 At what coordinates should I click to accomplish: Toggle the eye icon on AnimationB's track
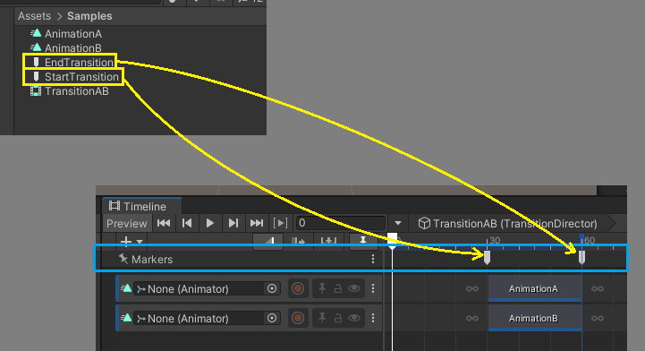tap(354, 318)
